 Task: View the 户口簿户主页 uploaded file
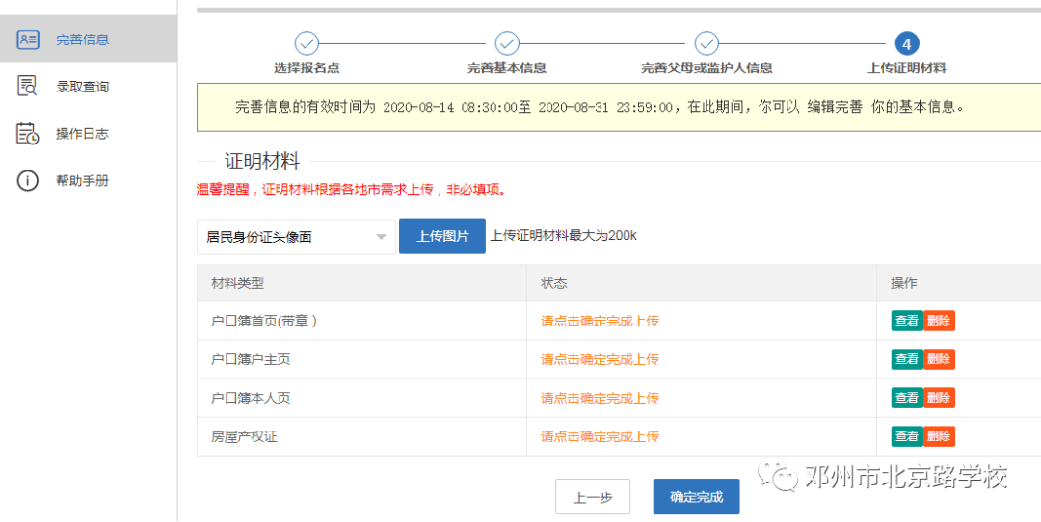pyautogui.click(x=906, y=359)
